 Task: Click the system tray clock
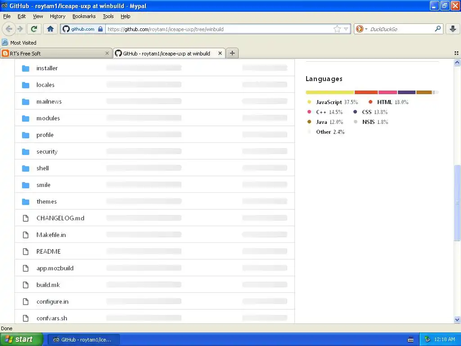[x=444, y=339]
